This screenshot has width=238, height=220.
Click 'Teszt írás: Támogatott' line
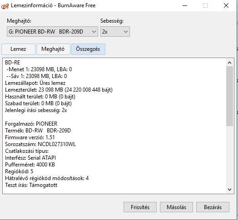[31, 185]
